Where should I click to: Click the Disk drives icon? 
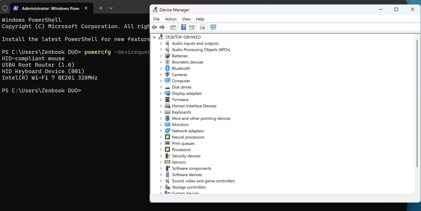[167, 87]
